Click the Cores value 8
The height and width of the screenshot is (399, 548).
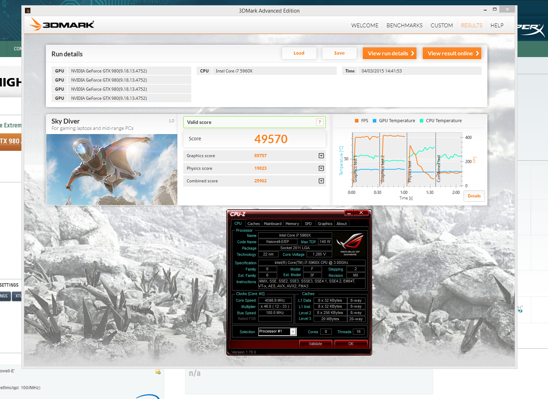tap(326, 331)
